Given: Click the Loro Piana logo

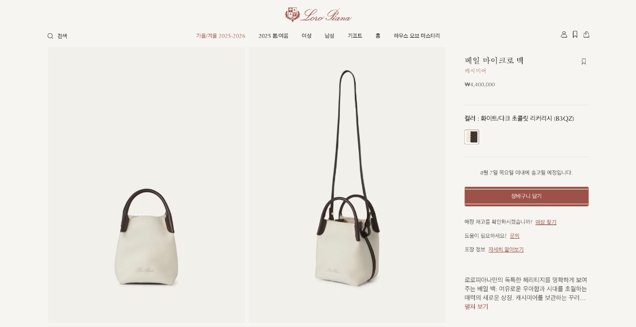Looking at the screenshot, I should click(318, 14).
